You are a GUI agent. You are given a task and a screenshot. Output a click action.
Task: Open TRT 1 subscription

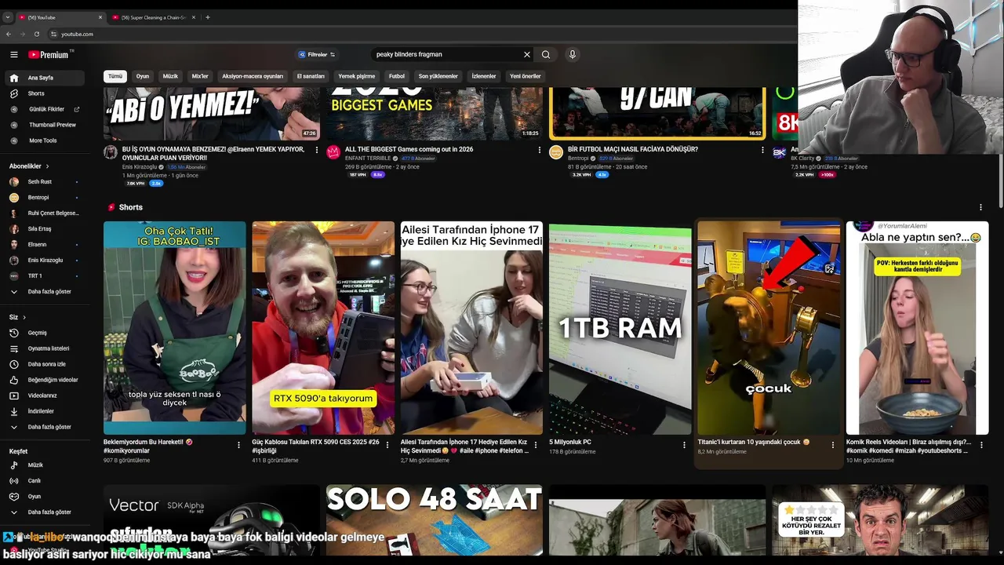pyautogui.click(x=45, y=275)
